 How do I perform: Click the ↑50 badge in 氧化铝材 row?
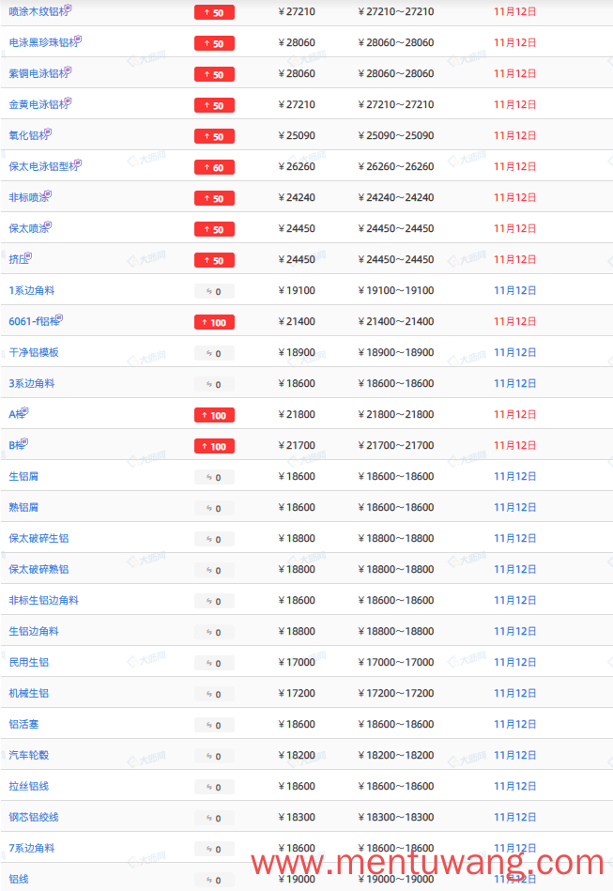[x=214, y=136]
